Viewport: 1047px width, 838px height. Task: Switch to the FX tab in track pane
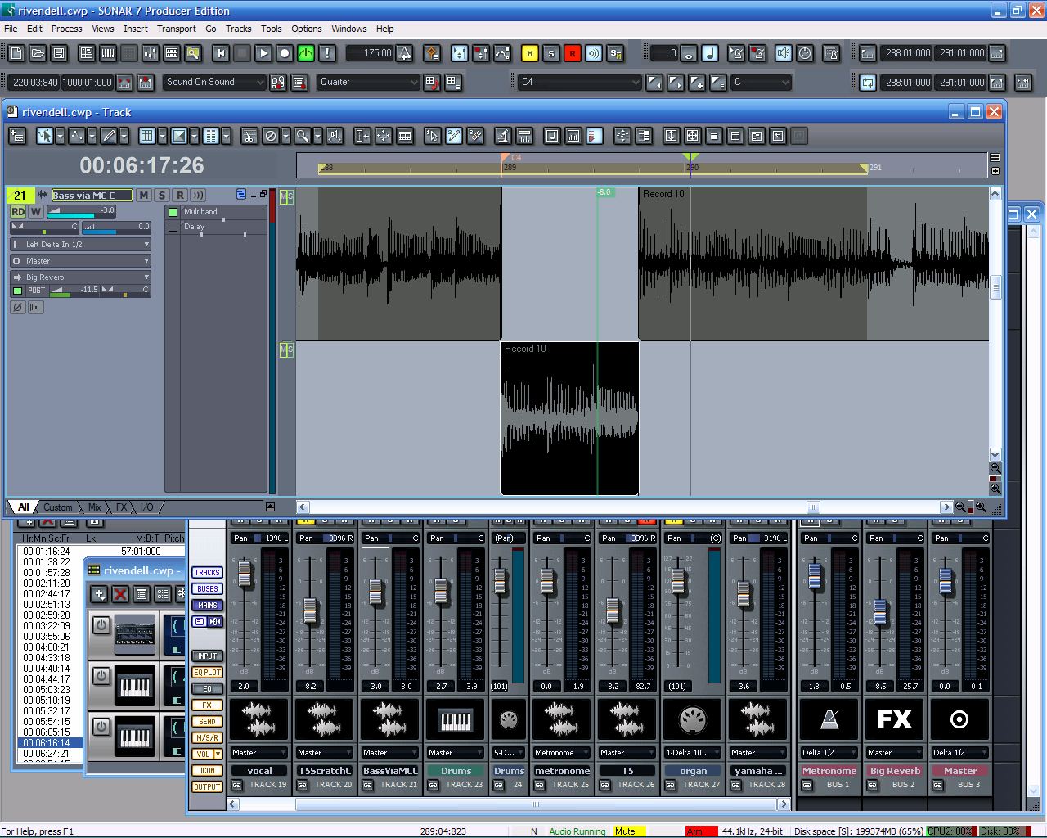pos(121,507)
